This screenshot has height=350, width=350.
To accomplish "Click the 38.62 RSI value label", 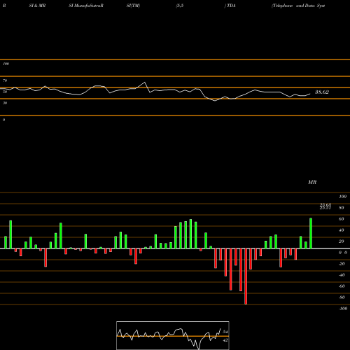I will coord(322,92).
